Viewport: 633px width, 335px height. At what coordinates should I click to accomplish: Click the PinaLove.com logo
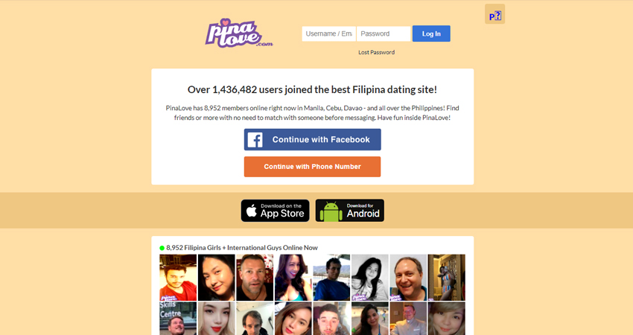click(238, 33)
